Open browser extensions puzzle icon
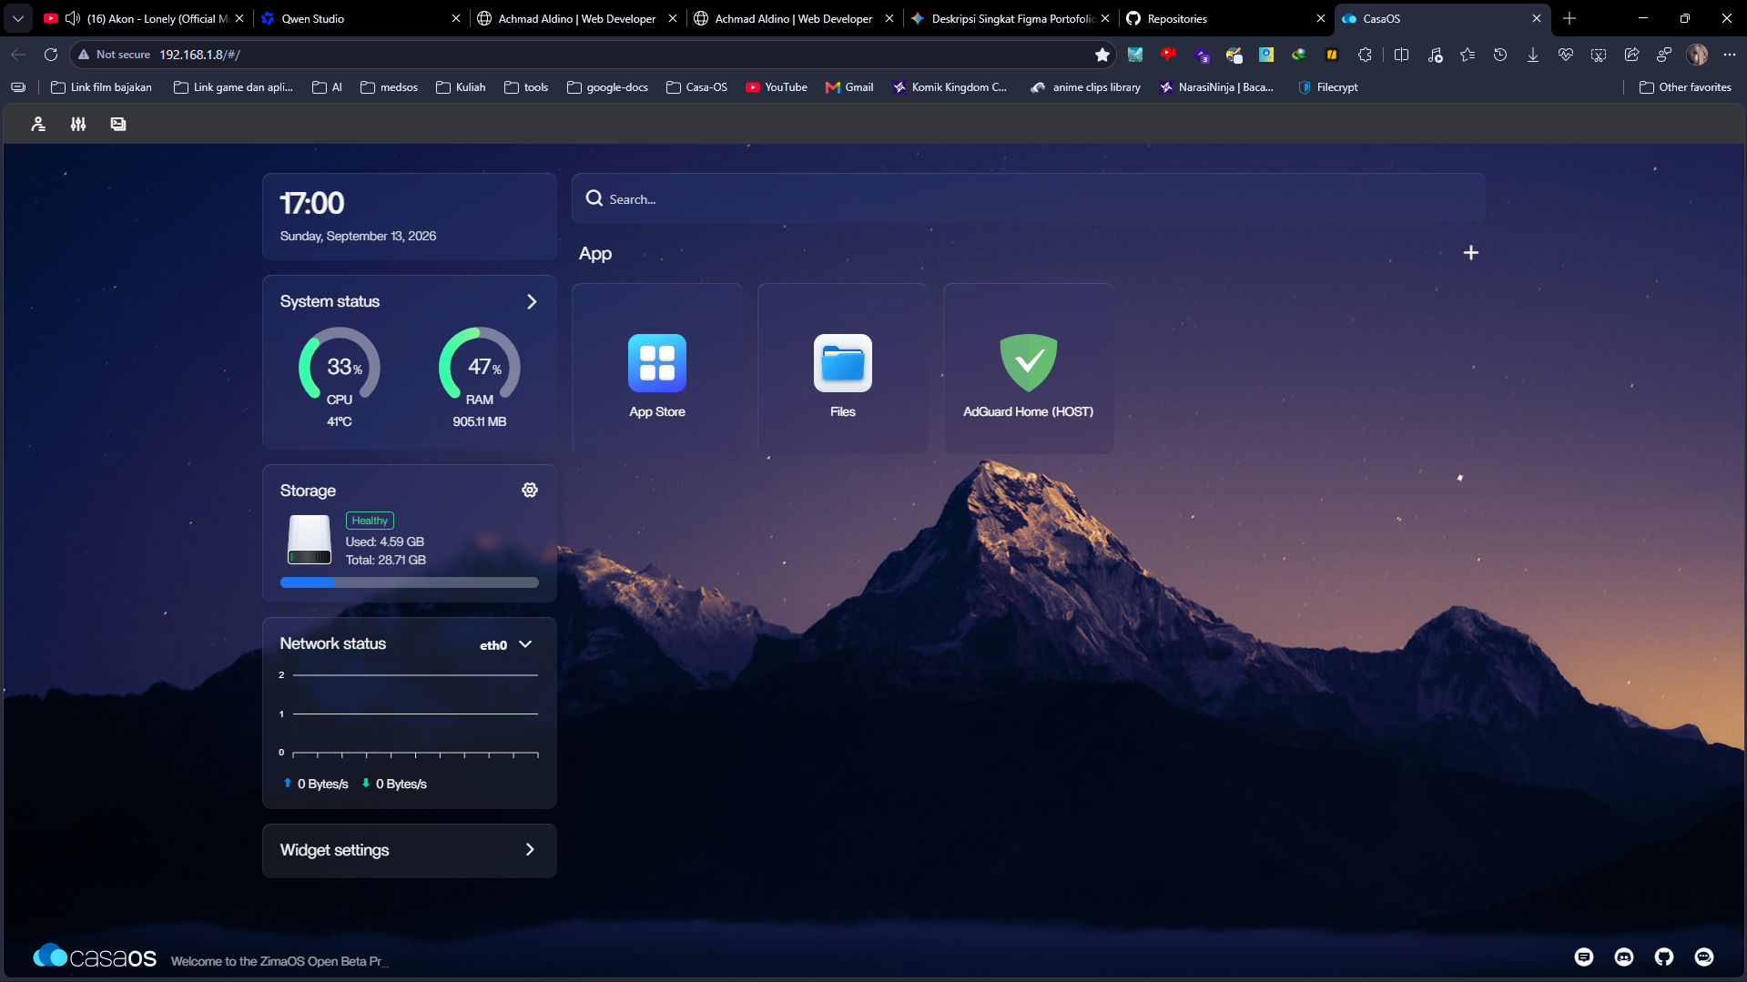Image resolution: width=1747 pixels, height=982 pixels. tap(1365, 55)
